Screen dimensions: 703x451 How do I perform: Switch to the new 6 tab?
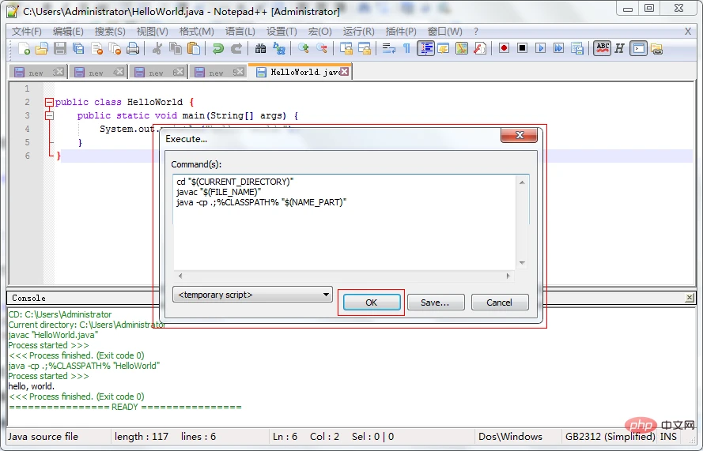coord(158,72)
